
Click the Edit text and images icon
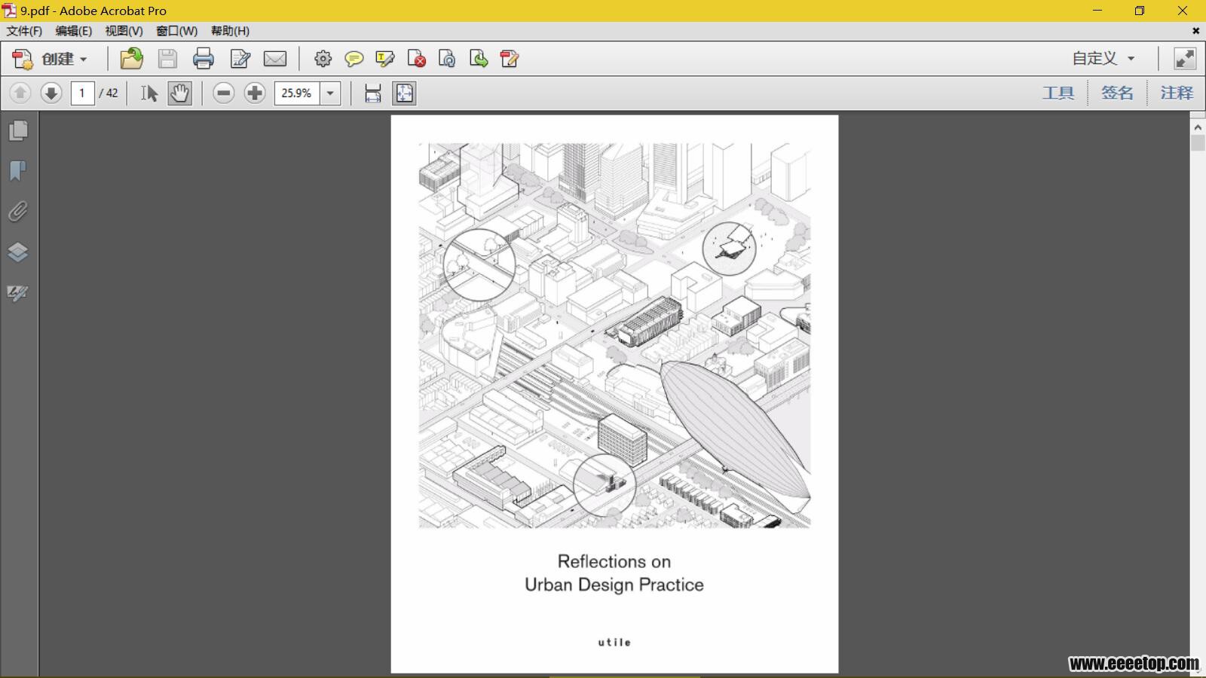[240, 59]
